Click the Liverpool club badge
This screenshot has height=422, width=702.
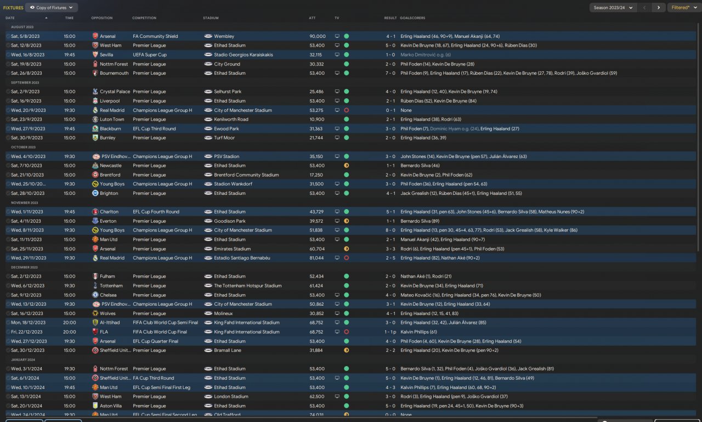click(x=95, y=101)
